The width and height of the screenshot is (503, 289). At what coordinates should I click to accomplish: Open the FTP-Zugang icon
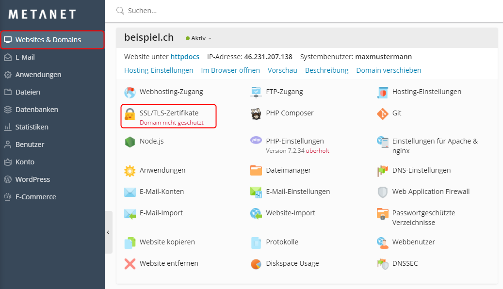pos(256,92)
